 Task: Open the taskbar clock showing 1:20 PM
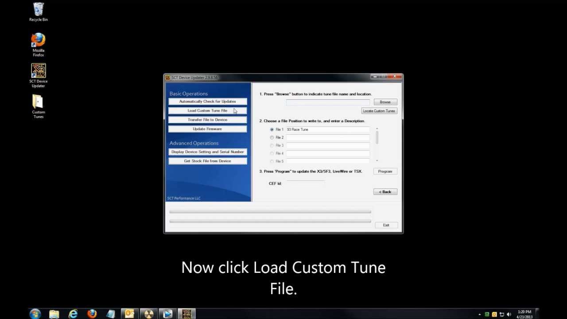[524, 314]
